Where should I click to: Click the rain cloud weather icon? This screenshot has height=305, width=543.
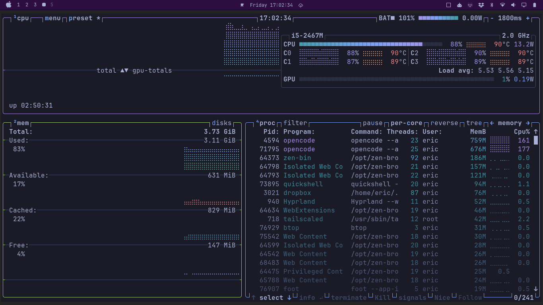click(301, 5)
